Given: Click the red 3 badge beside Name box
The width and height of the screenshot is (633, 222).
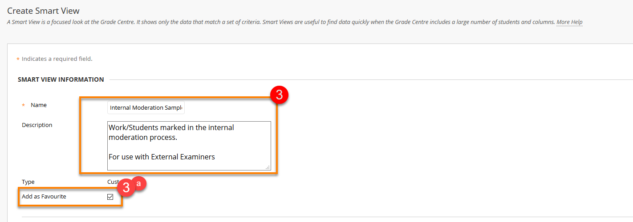Looking at the screenshot, I should (x=279, y=95).
